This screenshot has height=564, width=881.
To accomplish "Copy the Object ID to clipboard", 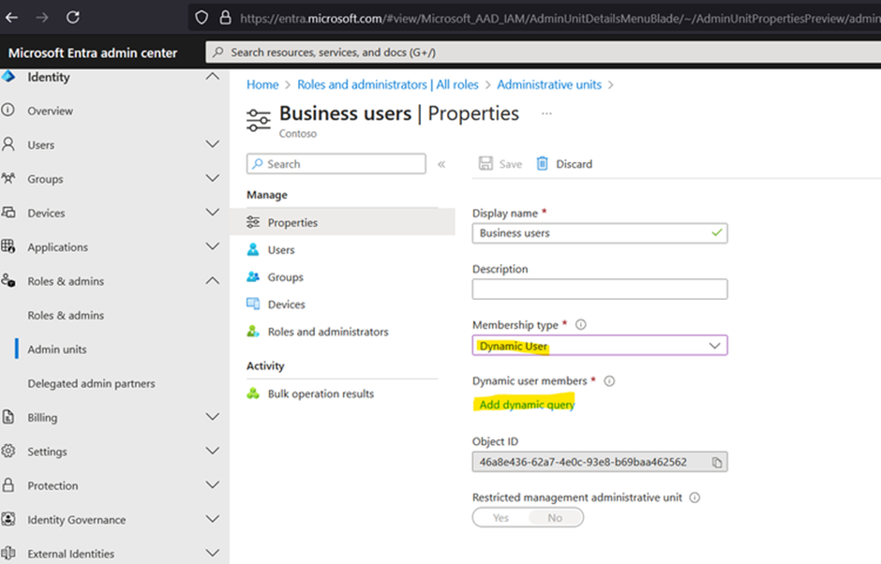I will coord(716,462).
